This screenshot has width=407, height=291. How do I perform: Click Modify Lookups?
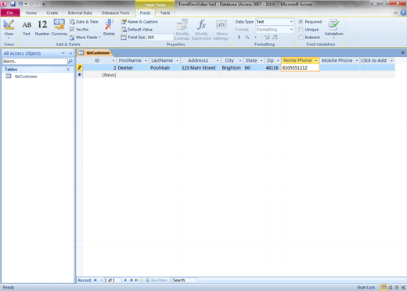(182, 30)
